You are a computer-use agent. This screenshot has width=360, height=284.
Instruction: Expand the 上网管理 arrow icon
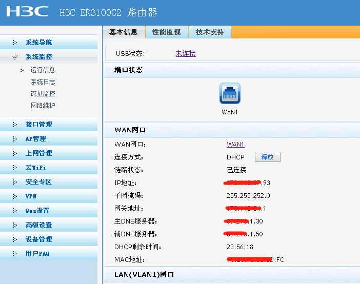point(15,153)
